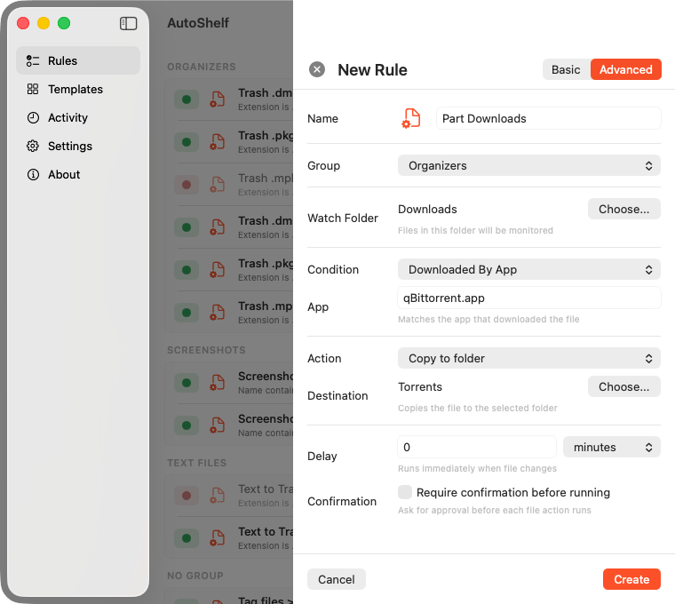Click the New Rule panel heading

point(372,70)
